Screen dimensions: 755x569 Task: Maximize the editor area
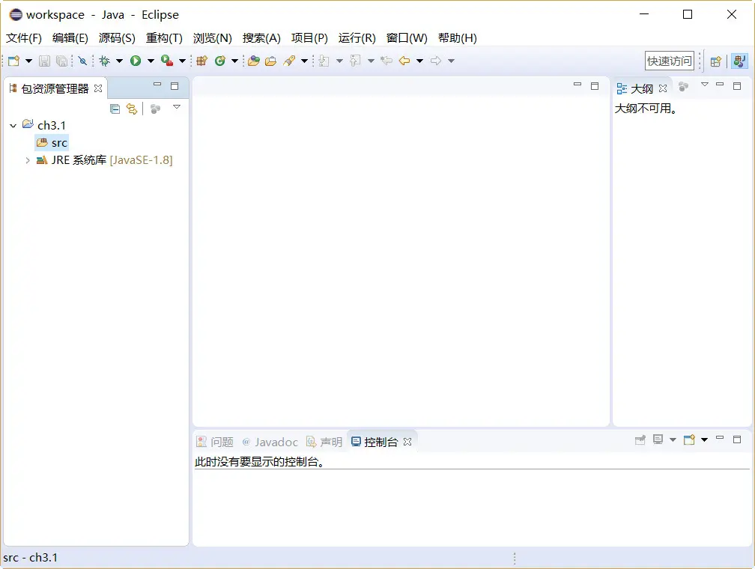595,85
